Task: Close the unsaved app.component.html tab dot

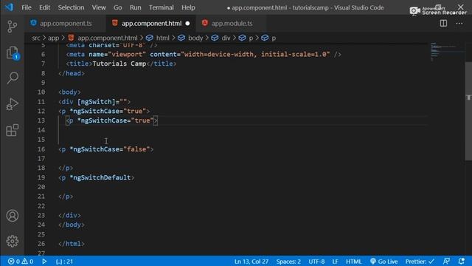Action: (x=187, y=23)
